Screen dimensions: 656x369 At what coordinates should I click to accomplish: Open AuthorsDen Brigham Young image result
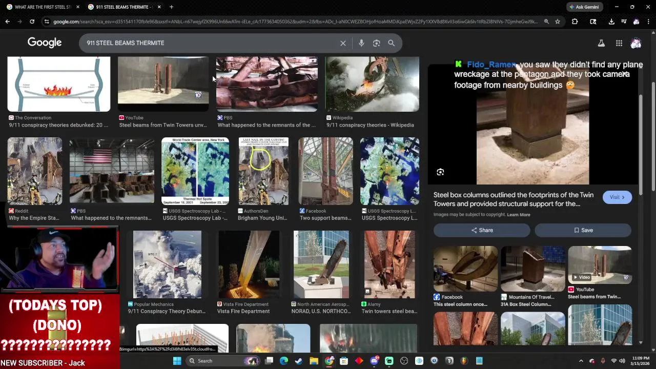pos(263,171)
